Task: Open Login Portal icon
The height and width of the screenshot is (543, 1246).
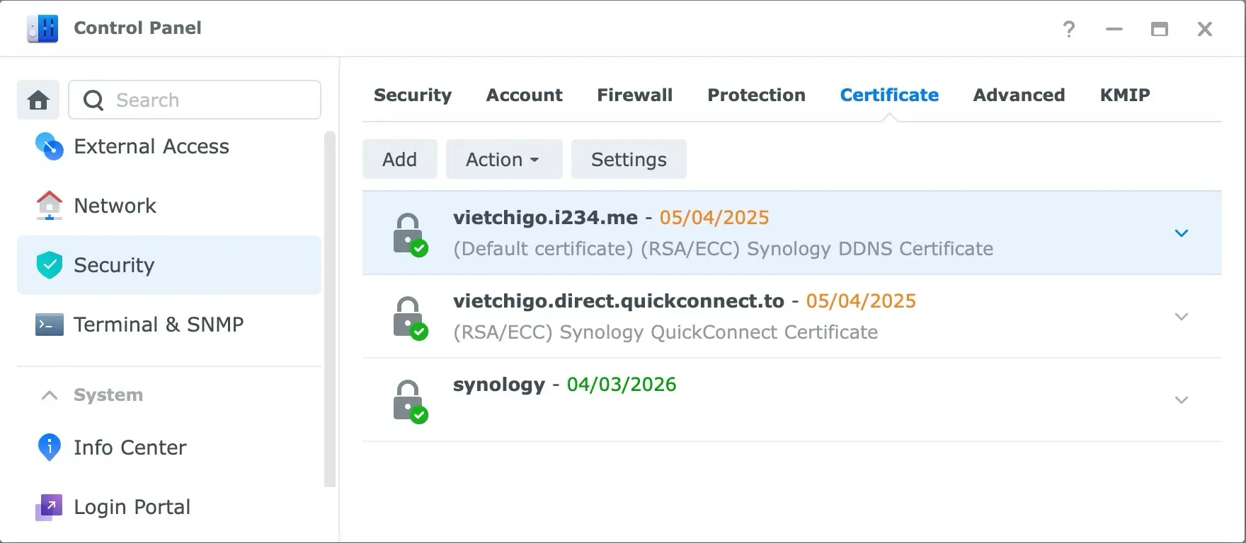Action: click(49, 507)
